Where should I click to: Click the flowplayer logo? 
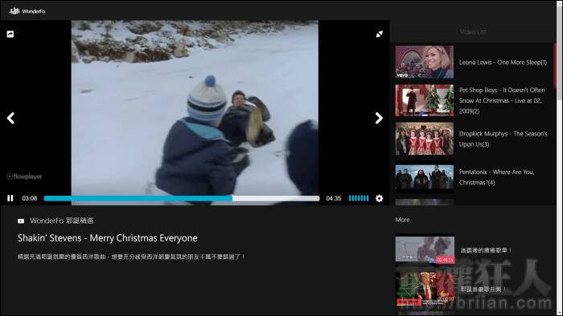(x=24, y=176)
